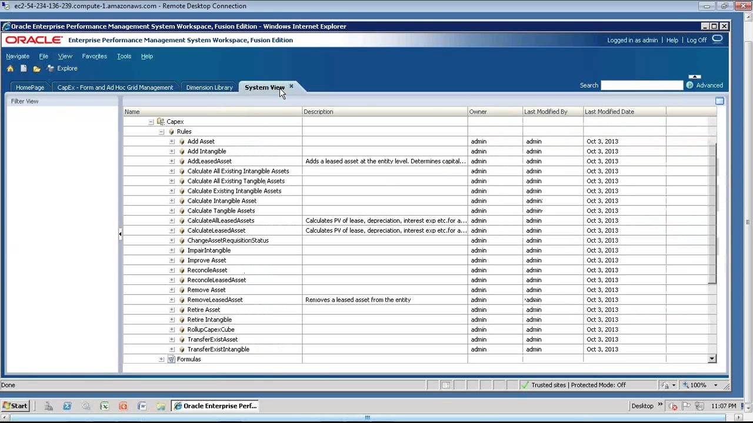Screen dimensions: 753x423
Task: Open the Explore tool
Action: (x=62, y=68)
